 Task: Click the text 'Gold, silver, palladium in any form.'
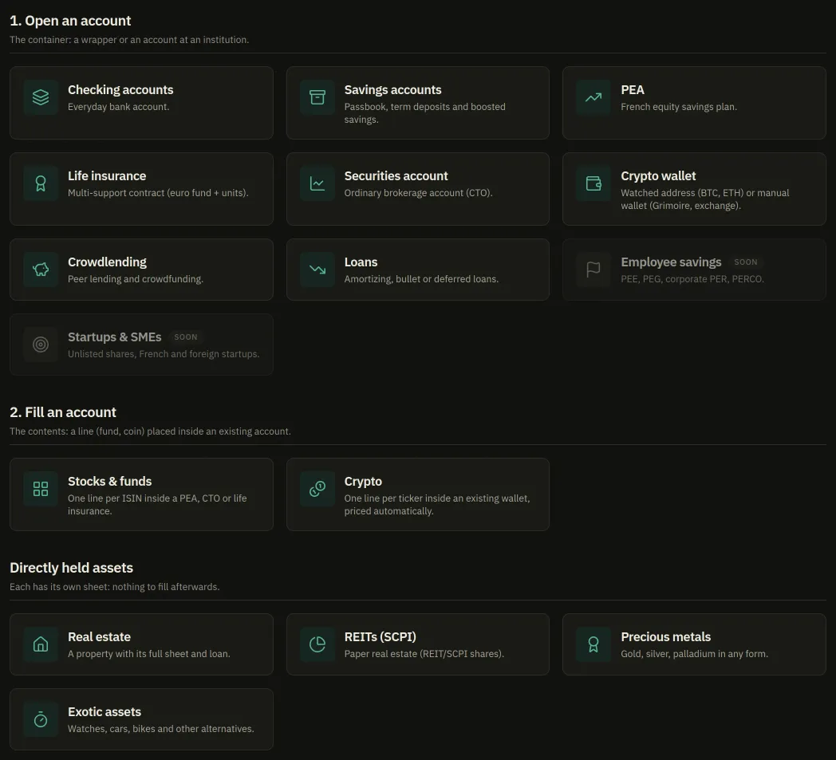695,654
